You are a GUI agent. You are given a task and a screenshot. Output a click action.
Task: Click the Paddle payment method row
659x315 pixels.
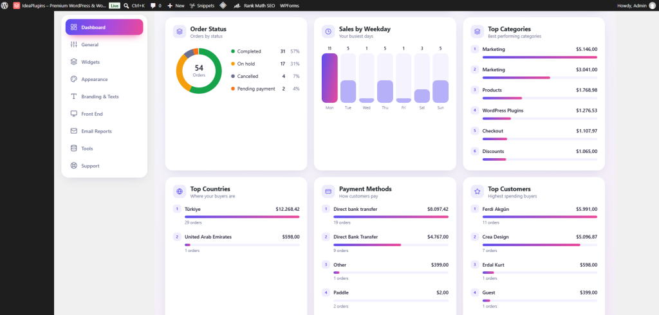pyautogui.click(x=385, y=298)
